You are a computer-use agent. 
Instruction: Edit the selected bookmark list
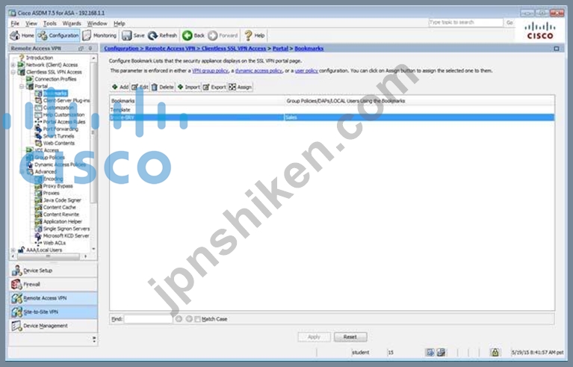pyautogui.click(x=140, y=87)
